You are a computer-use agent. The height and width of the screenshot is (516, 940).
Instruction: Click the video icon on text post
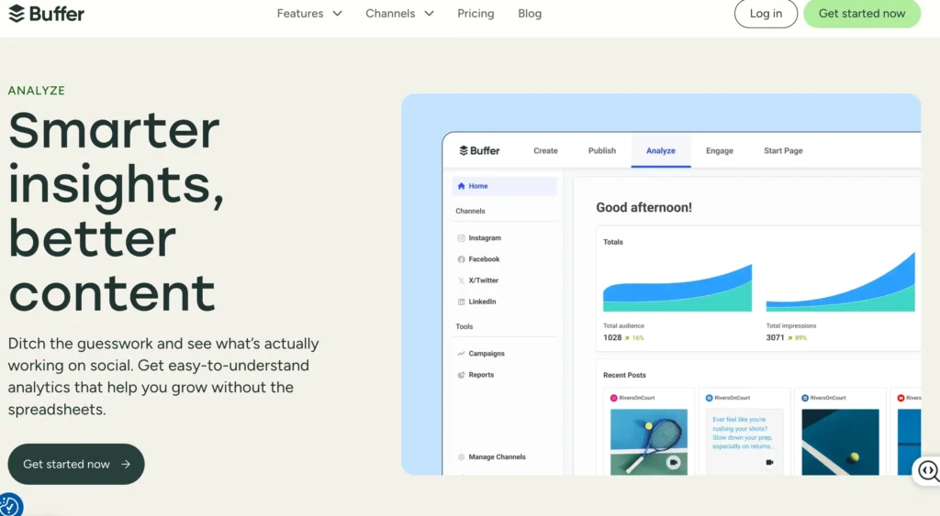click(x=769, y=463)
